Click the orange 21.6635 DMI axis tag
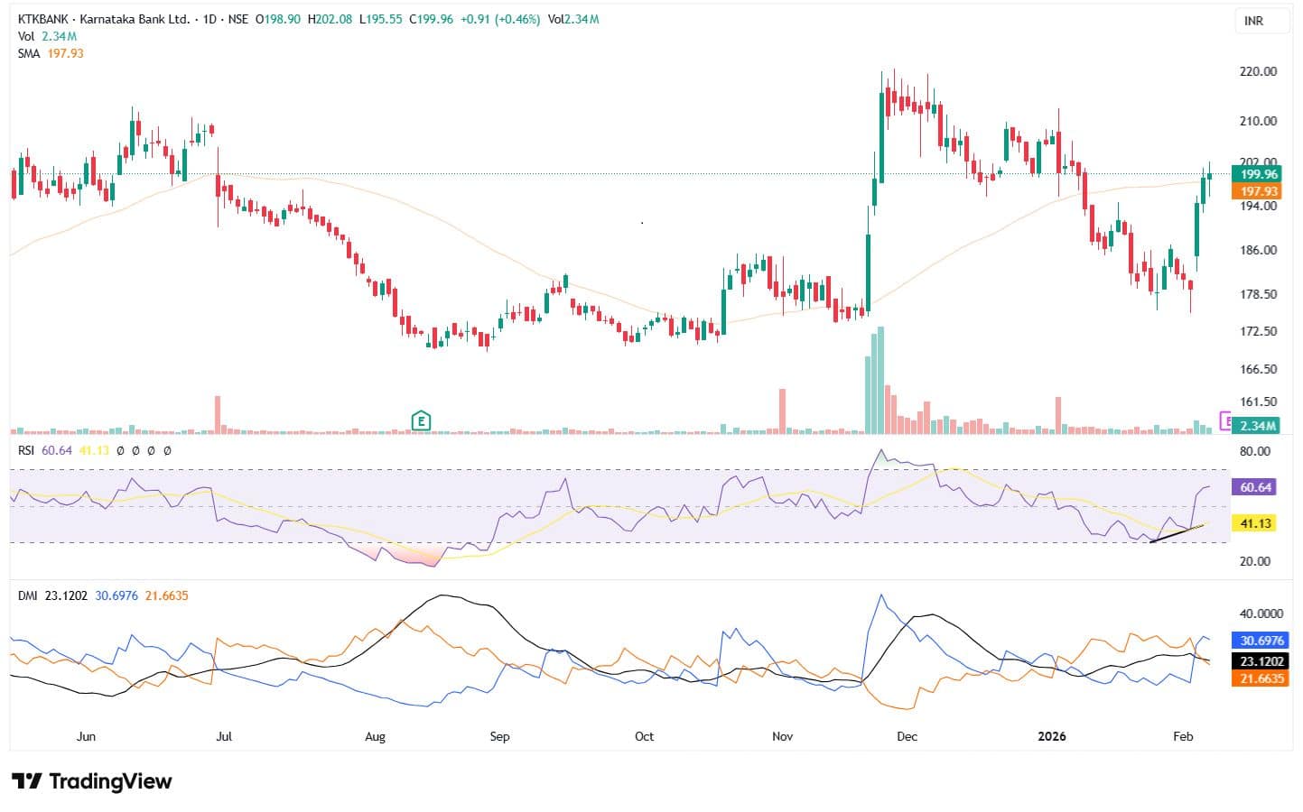 (x=1260, y=678)
